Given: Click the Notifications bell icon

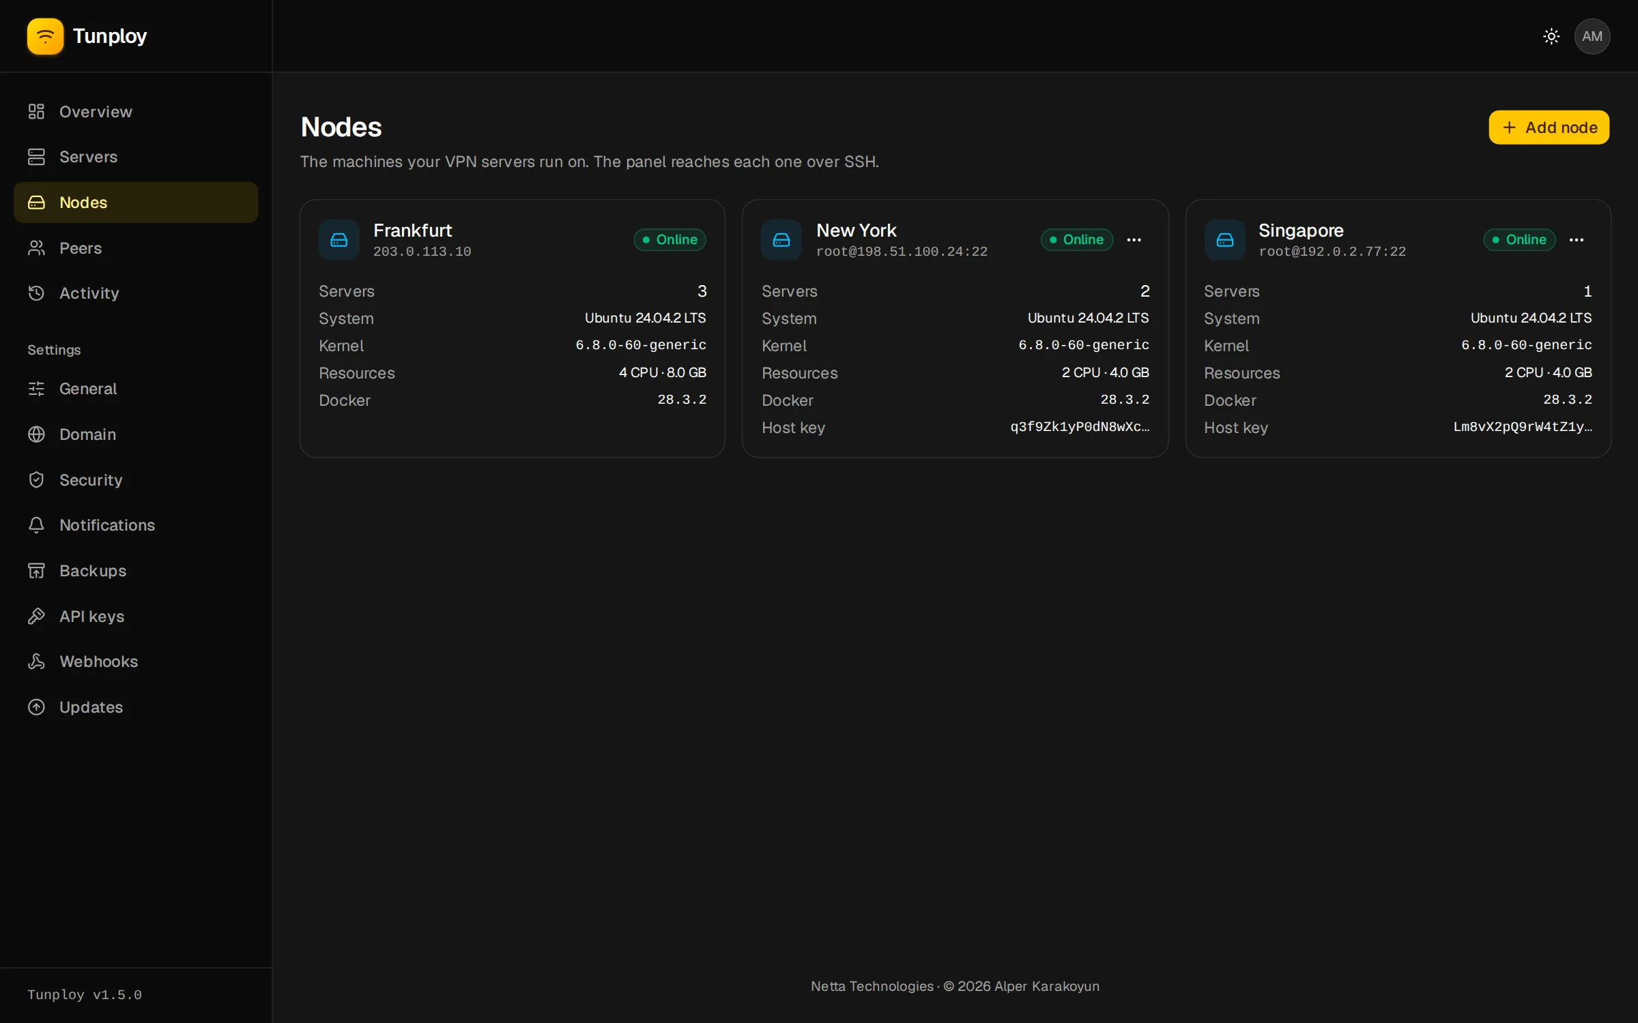Looking at the screenshot, I should pos(36,525).
